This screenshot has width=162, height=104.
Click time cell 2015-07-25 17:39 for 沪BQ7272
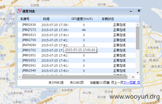click(x=55, y=30)
